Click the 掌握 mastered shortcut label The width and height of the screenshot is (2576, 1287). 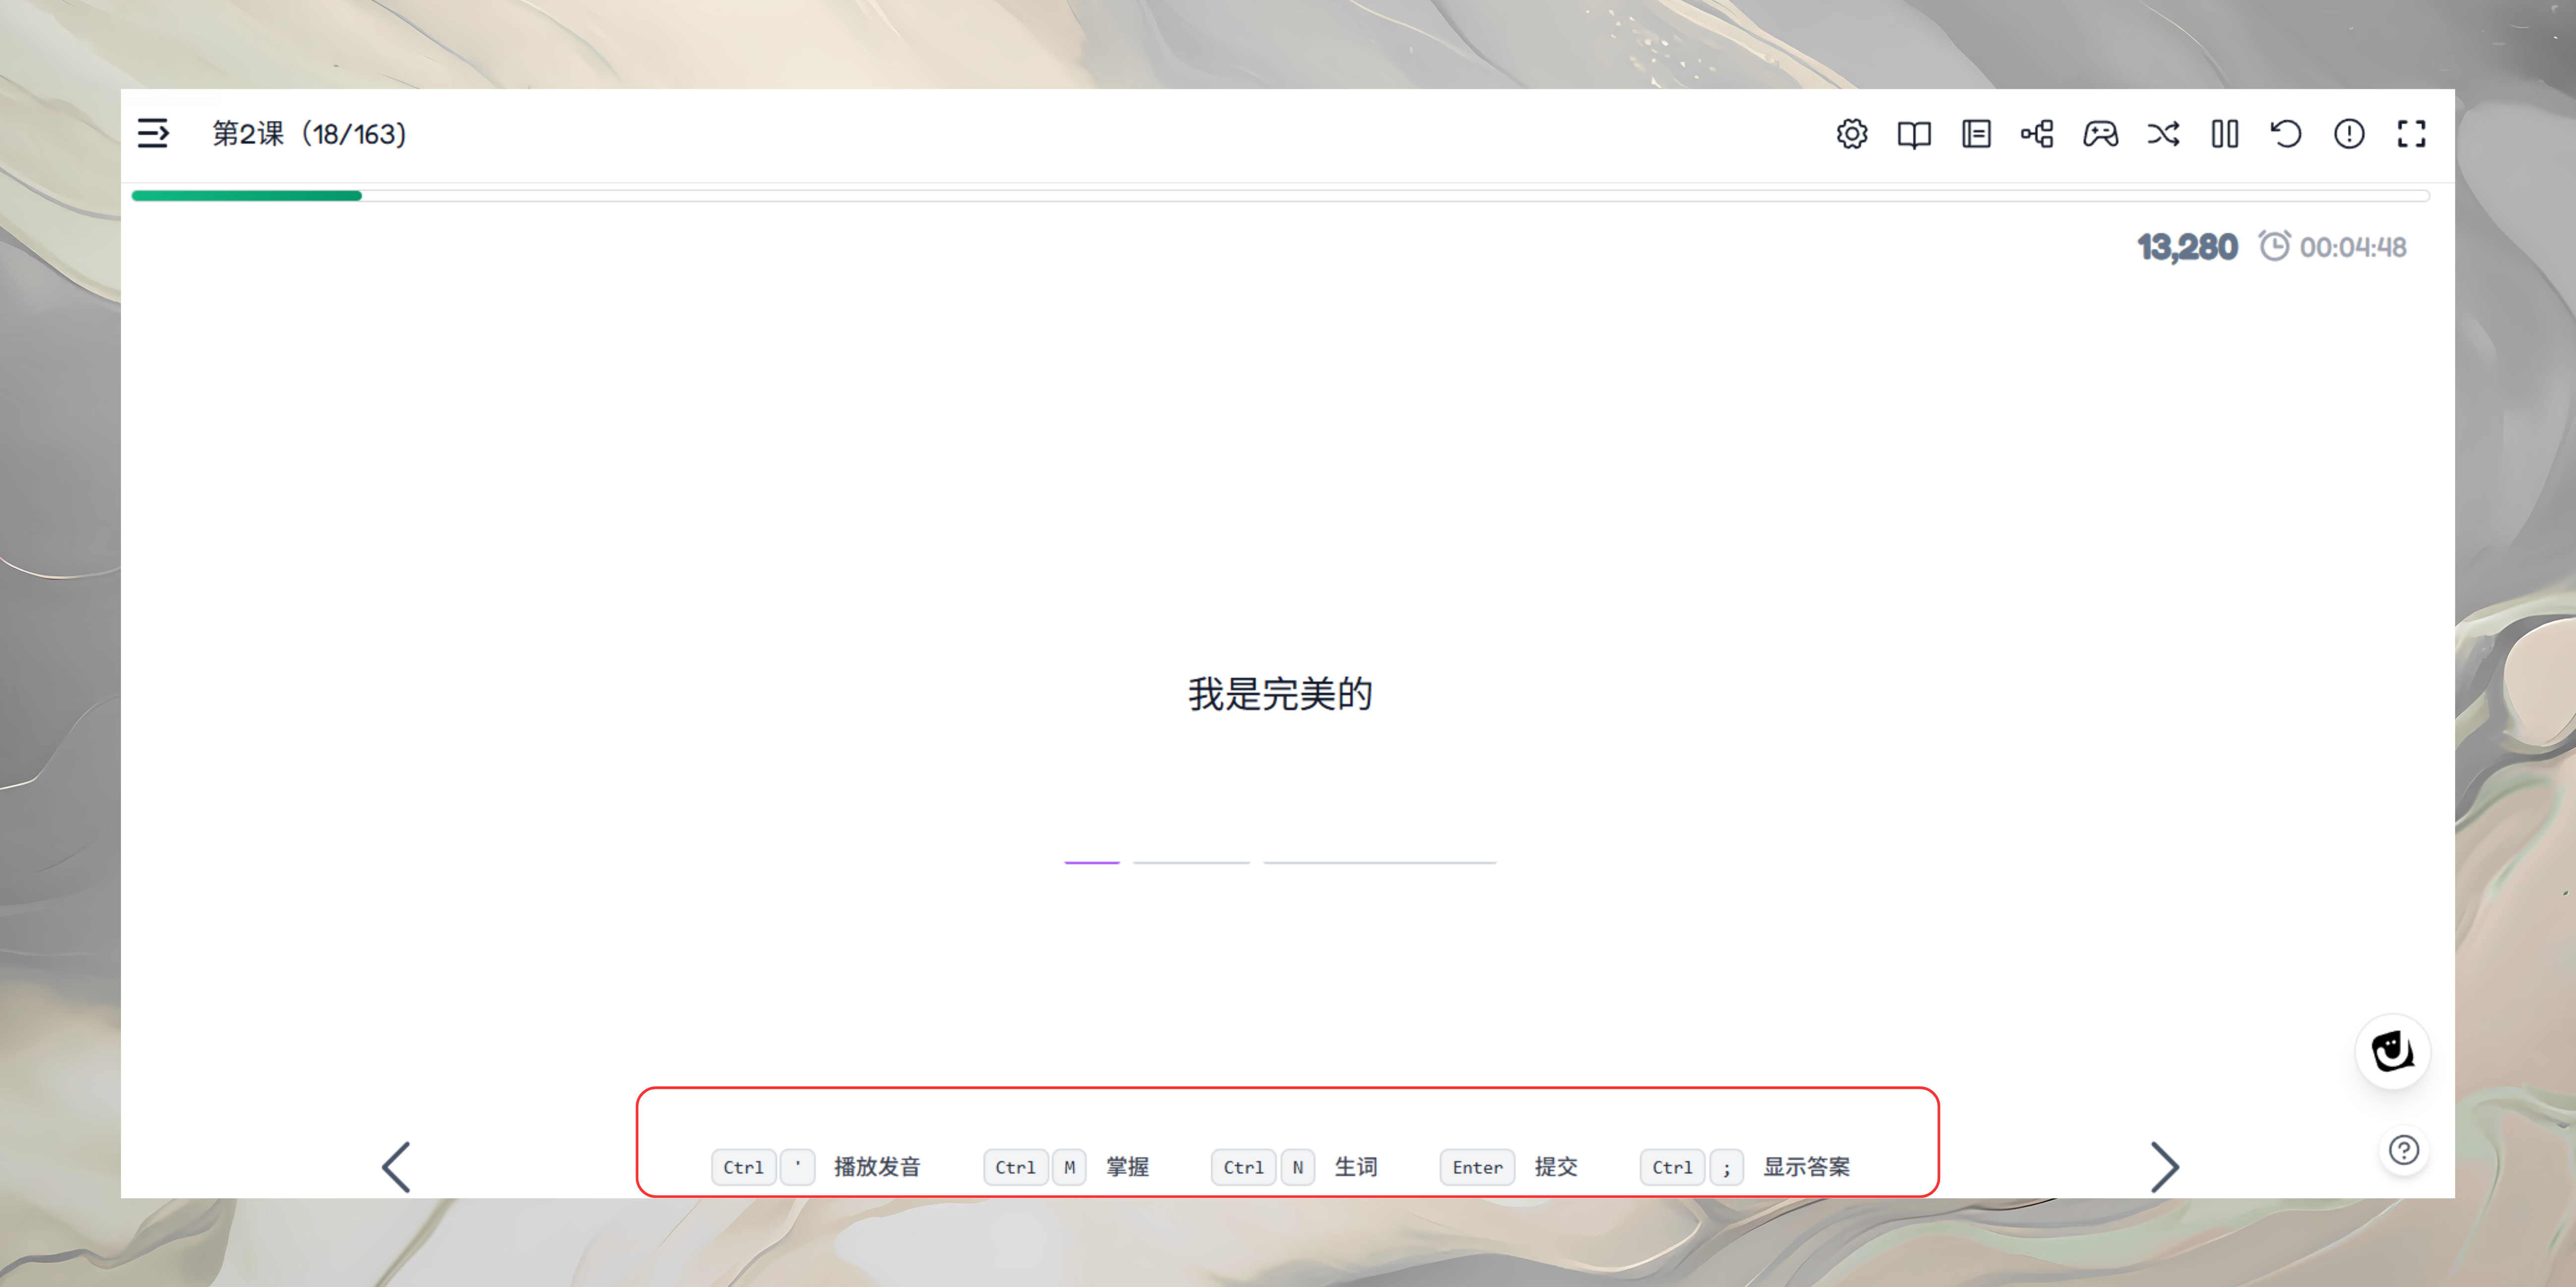(1127, 1166)
